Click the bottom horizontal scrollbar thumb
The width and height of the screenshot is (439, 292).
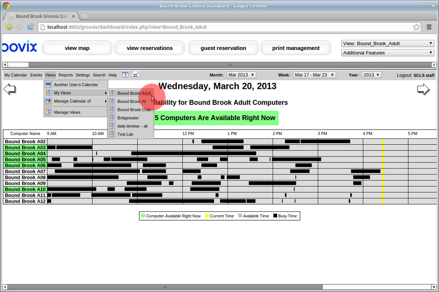(x=165, y=287)
